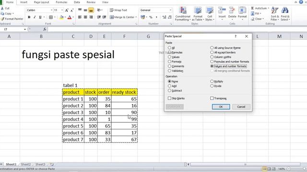Expand the Copy dropdown arrow
The image size is (307, 172).
(x=13, y=14)
